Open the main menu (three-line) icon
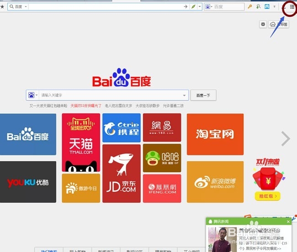Image resolution: width=297 pixels, height=252 pixels. click(292, 7)
